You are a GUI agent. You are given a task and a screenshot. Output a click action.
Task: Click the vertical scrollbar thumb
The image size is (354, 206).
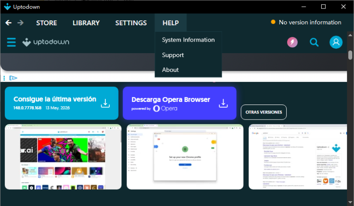(x=350, y=55)
